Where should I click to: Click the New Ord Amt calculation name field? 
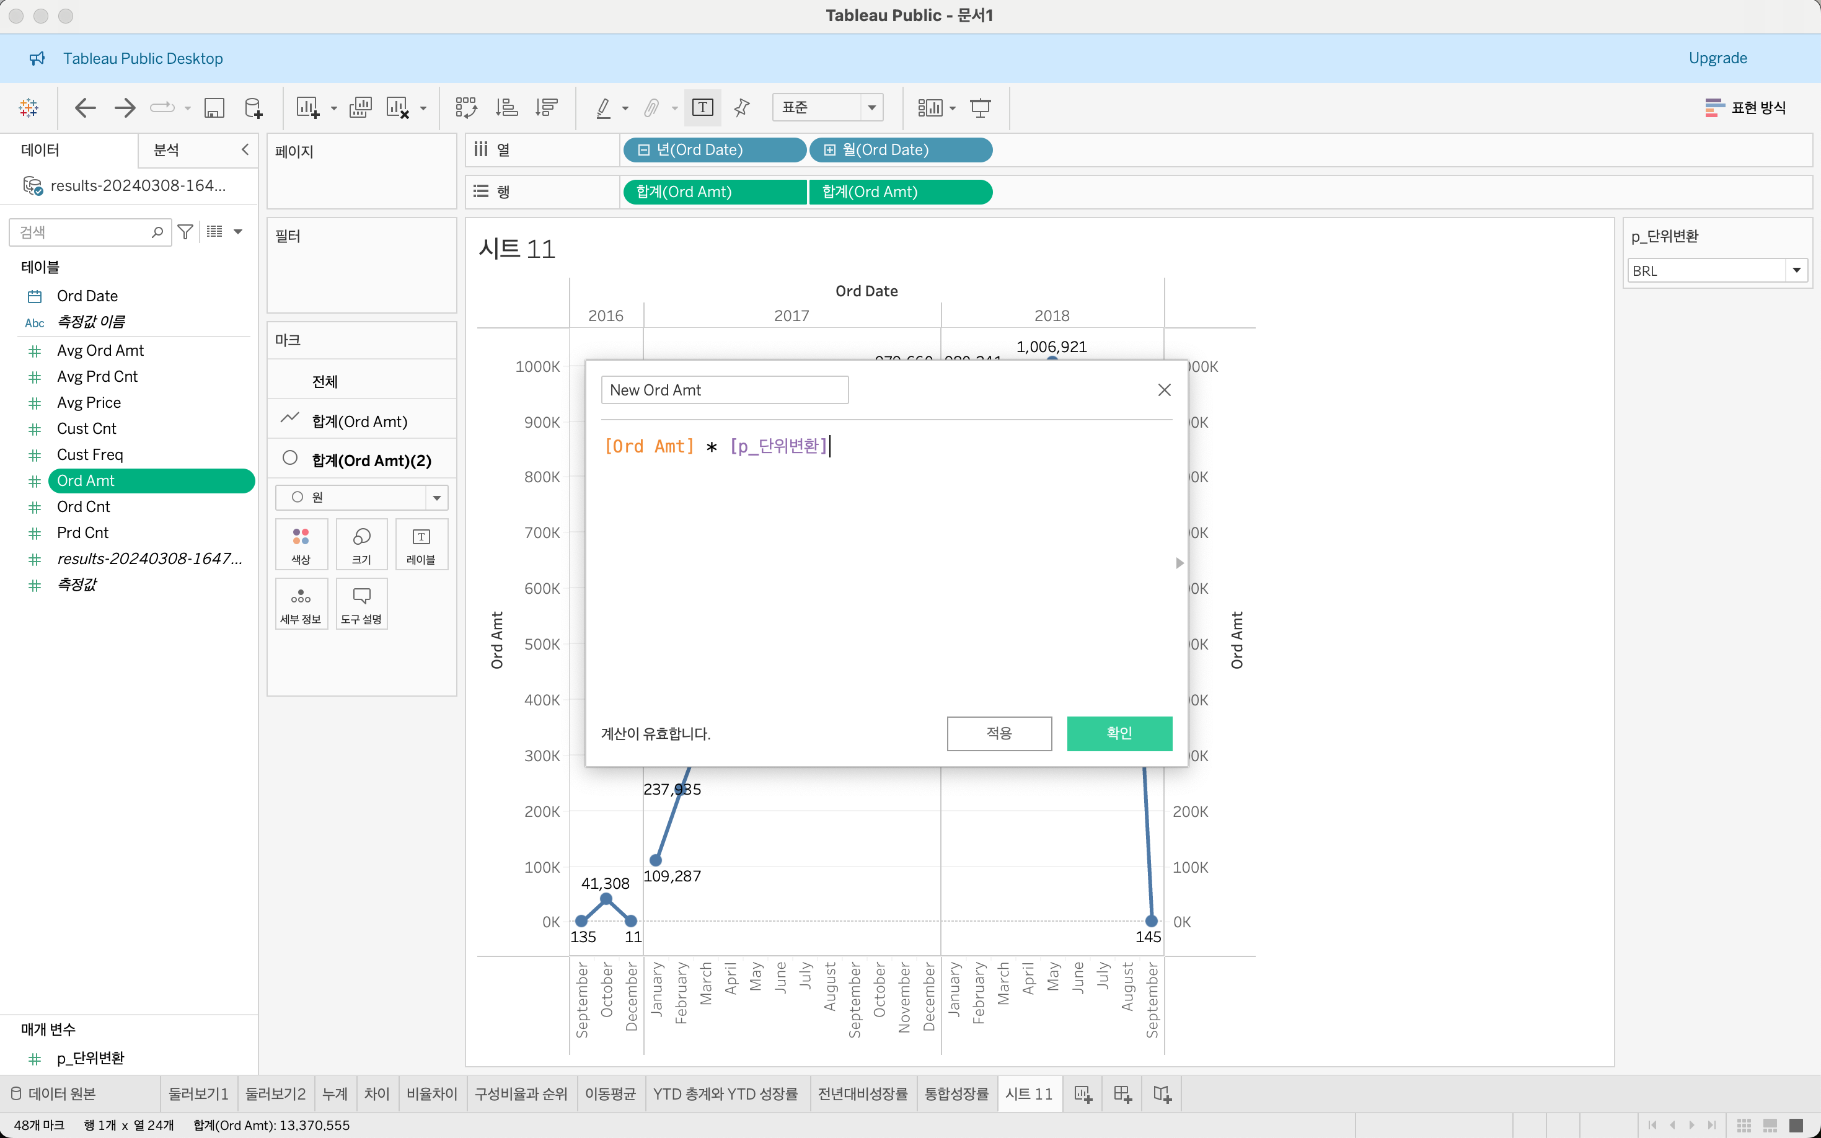pos(724,390)
